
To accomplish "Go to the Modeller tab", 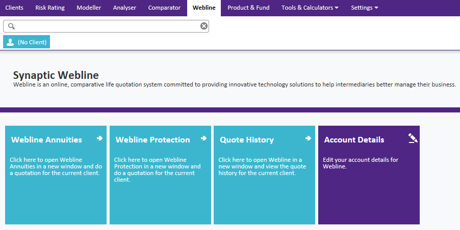I will 89,8.
